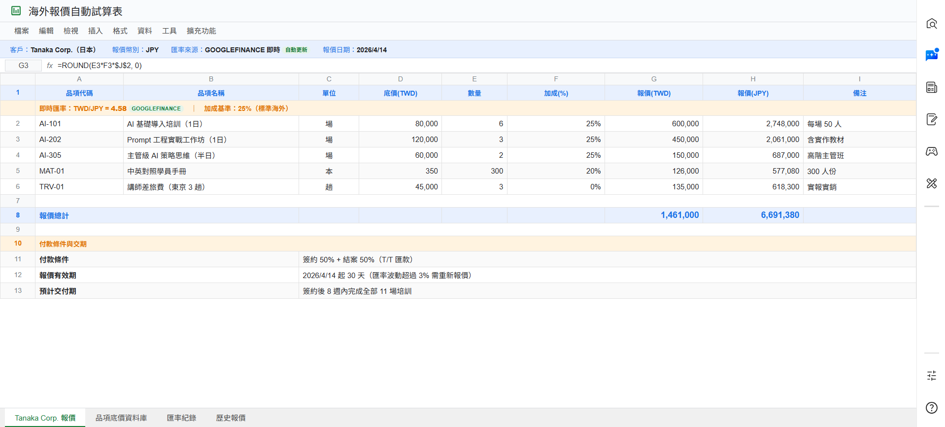The height and width of the screenshot is (427, 945).
Task: Open the search sidebar icon
Action: click(931, 23)
